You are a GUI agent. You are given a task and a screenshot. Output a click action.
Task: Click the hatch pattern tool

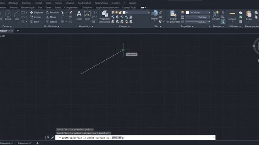point(23,22)
